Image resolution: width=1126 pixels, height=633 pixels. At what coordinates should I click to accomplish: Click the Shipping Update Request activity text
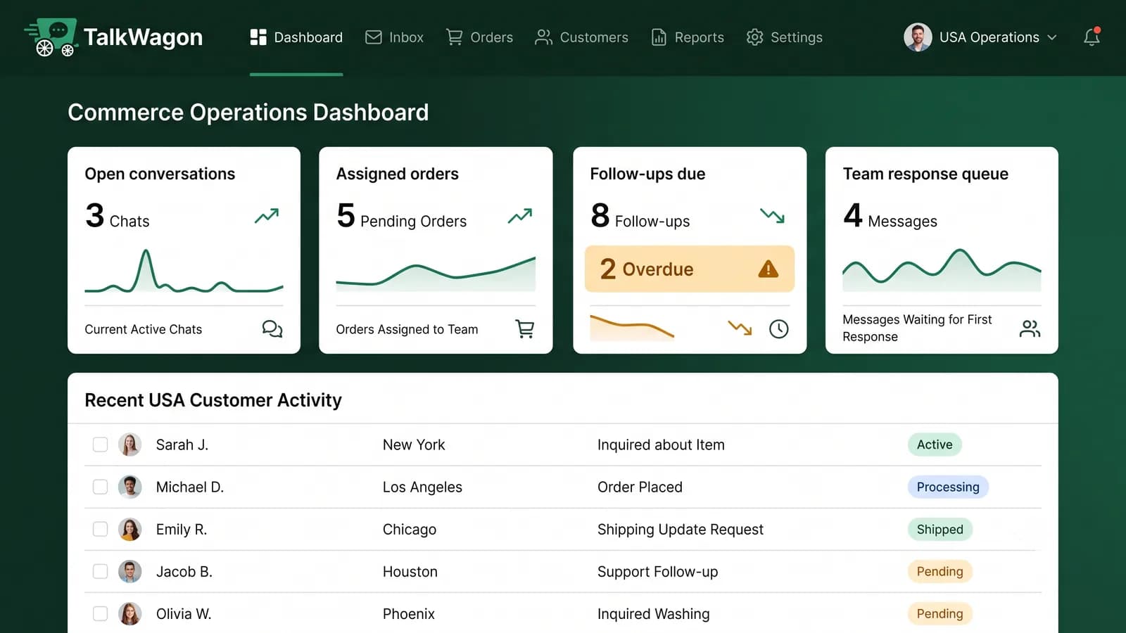point(681,529)
